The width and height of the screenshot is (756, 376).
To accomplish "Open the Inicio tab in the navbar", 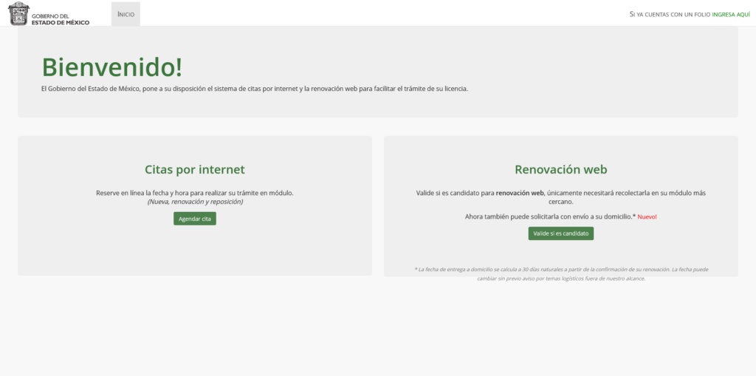I will (126, 14).
